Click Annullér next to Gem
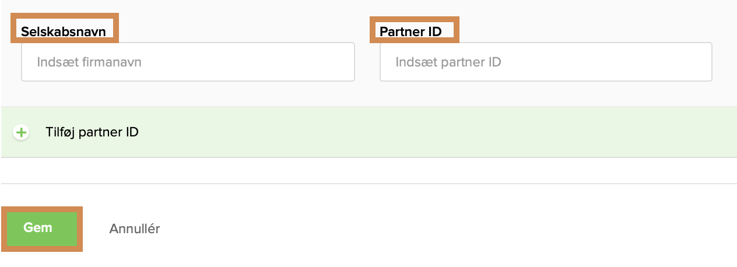737x267 pixels. point(134,229)
